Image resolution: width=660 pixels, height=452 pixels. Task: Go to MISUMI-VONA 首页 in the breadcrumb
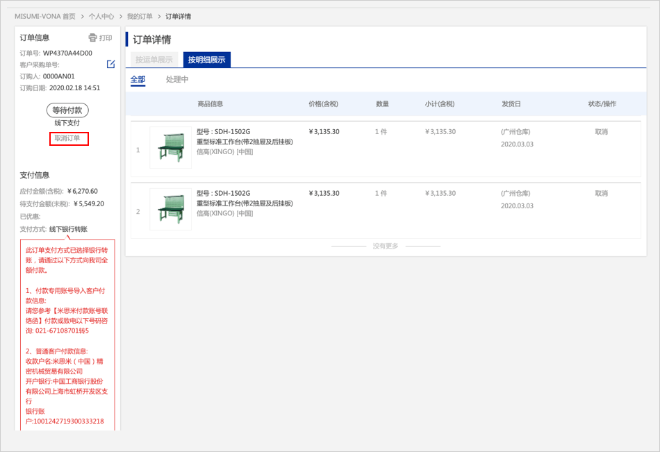click(x=45, y=16)
